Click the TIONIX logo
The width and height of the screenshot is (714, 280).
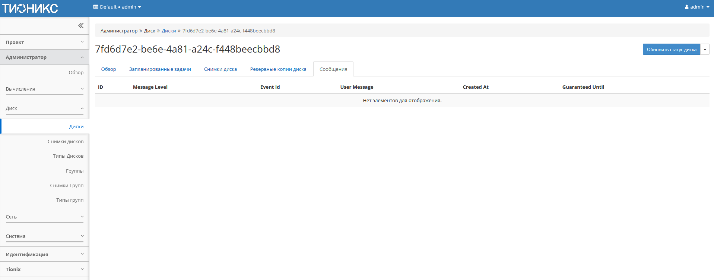click(30, 8)
